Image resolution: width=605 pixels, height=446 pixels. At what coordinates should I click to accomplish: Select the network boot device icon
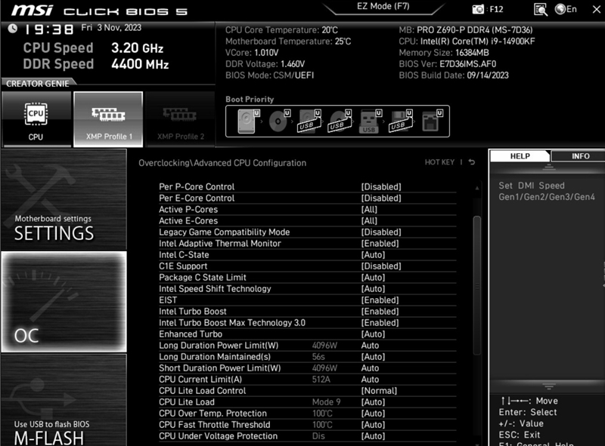[x=432, y=121]
